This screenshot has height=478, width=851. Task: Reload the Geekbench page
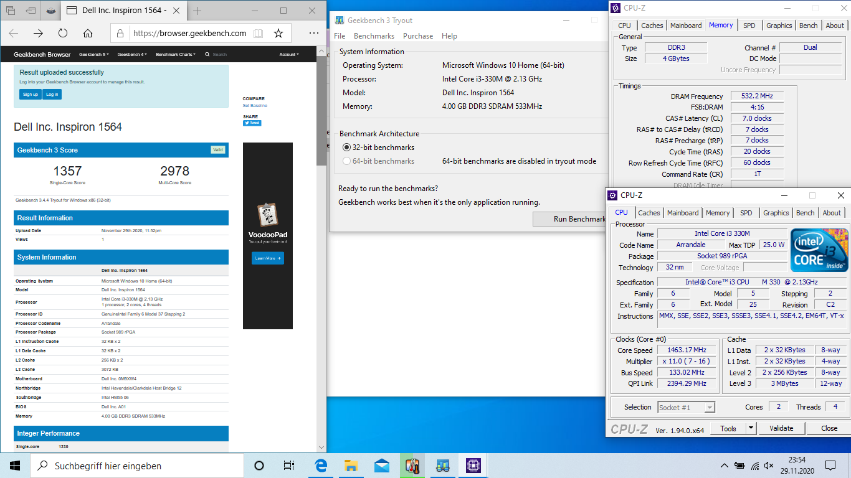(x=63, y=34)
